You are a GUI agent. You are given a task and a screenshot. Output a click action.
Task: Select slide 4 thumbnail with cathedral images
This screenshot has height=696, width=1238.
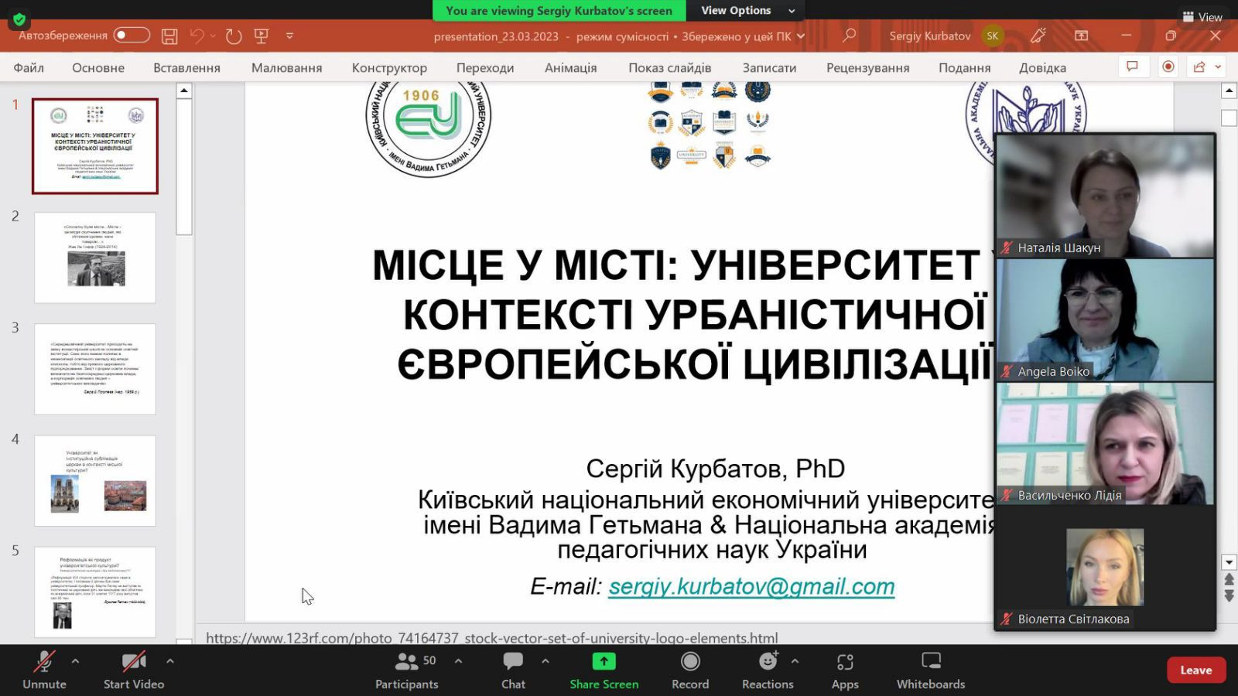[x=95, y=481]
